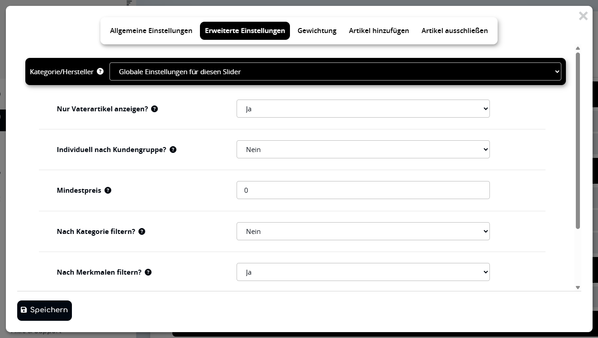598x338 pixels.
Task: Open Artikel hinzufügen tab
Action: click(379, 31)
